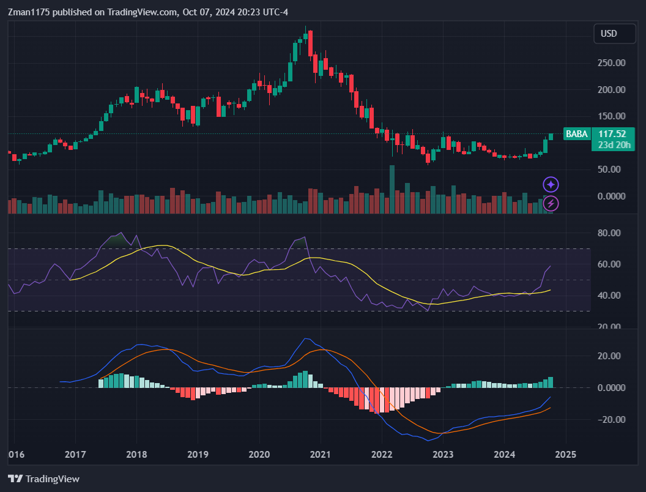646x492 pixels.
Task: Click the 117.52 current price tag
Action: point(612,134)
